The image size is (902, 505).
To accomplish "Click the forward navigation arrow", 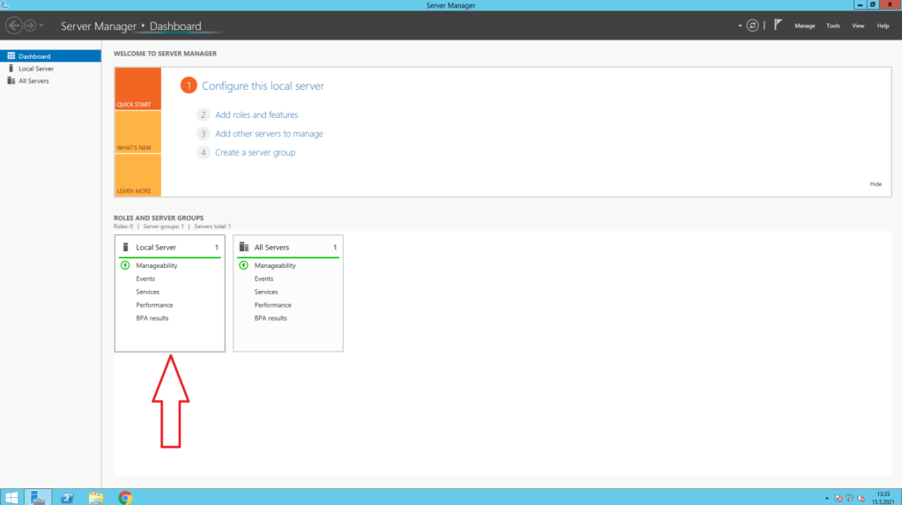I will [x=30, y=26].
